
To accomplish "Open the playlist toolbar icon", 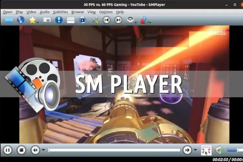I will coord(71,20).
